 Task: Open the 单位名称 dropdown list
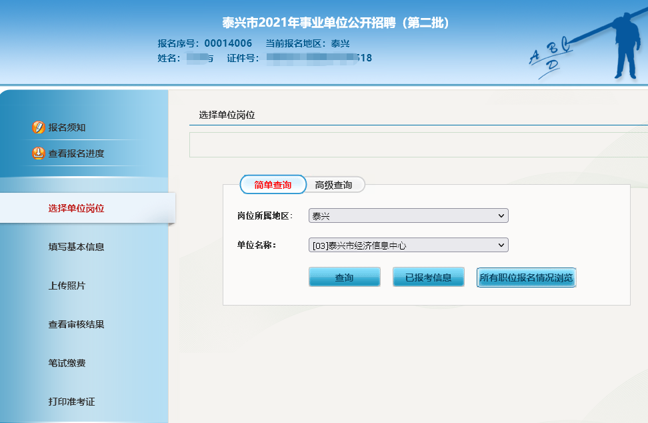408,246
